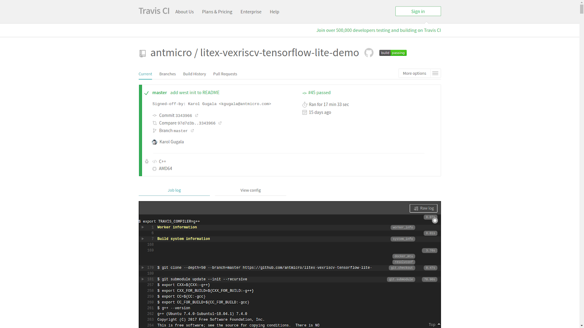Click the Travis CI logo
This screenshot has height=328, width=584.
pyautogui.click(x=154, y=11)
